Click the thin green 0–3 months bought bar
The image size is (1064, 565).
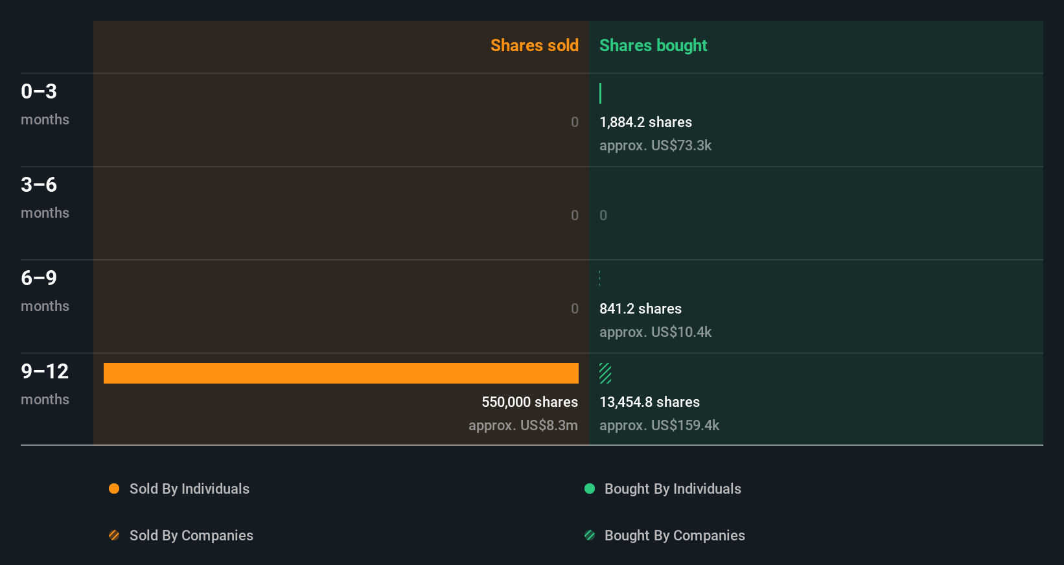tap(601, 93)
